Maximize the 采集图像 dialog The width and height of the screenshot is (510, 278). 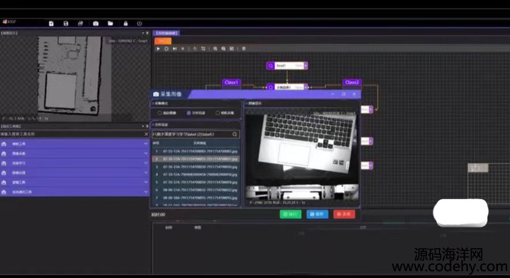coord(344,94)
